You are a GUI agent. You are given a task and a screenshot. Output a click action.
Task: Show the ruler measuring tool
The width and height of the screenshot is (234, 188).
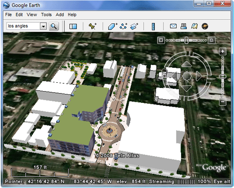[154, 26]
